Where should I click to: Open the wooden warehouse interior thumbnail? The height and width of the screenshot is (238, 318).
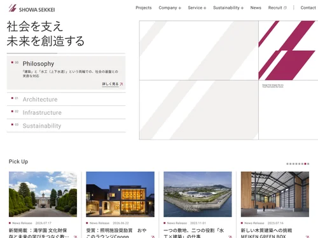pos(275,194)
